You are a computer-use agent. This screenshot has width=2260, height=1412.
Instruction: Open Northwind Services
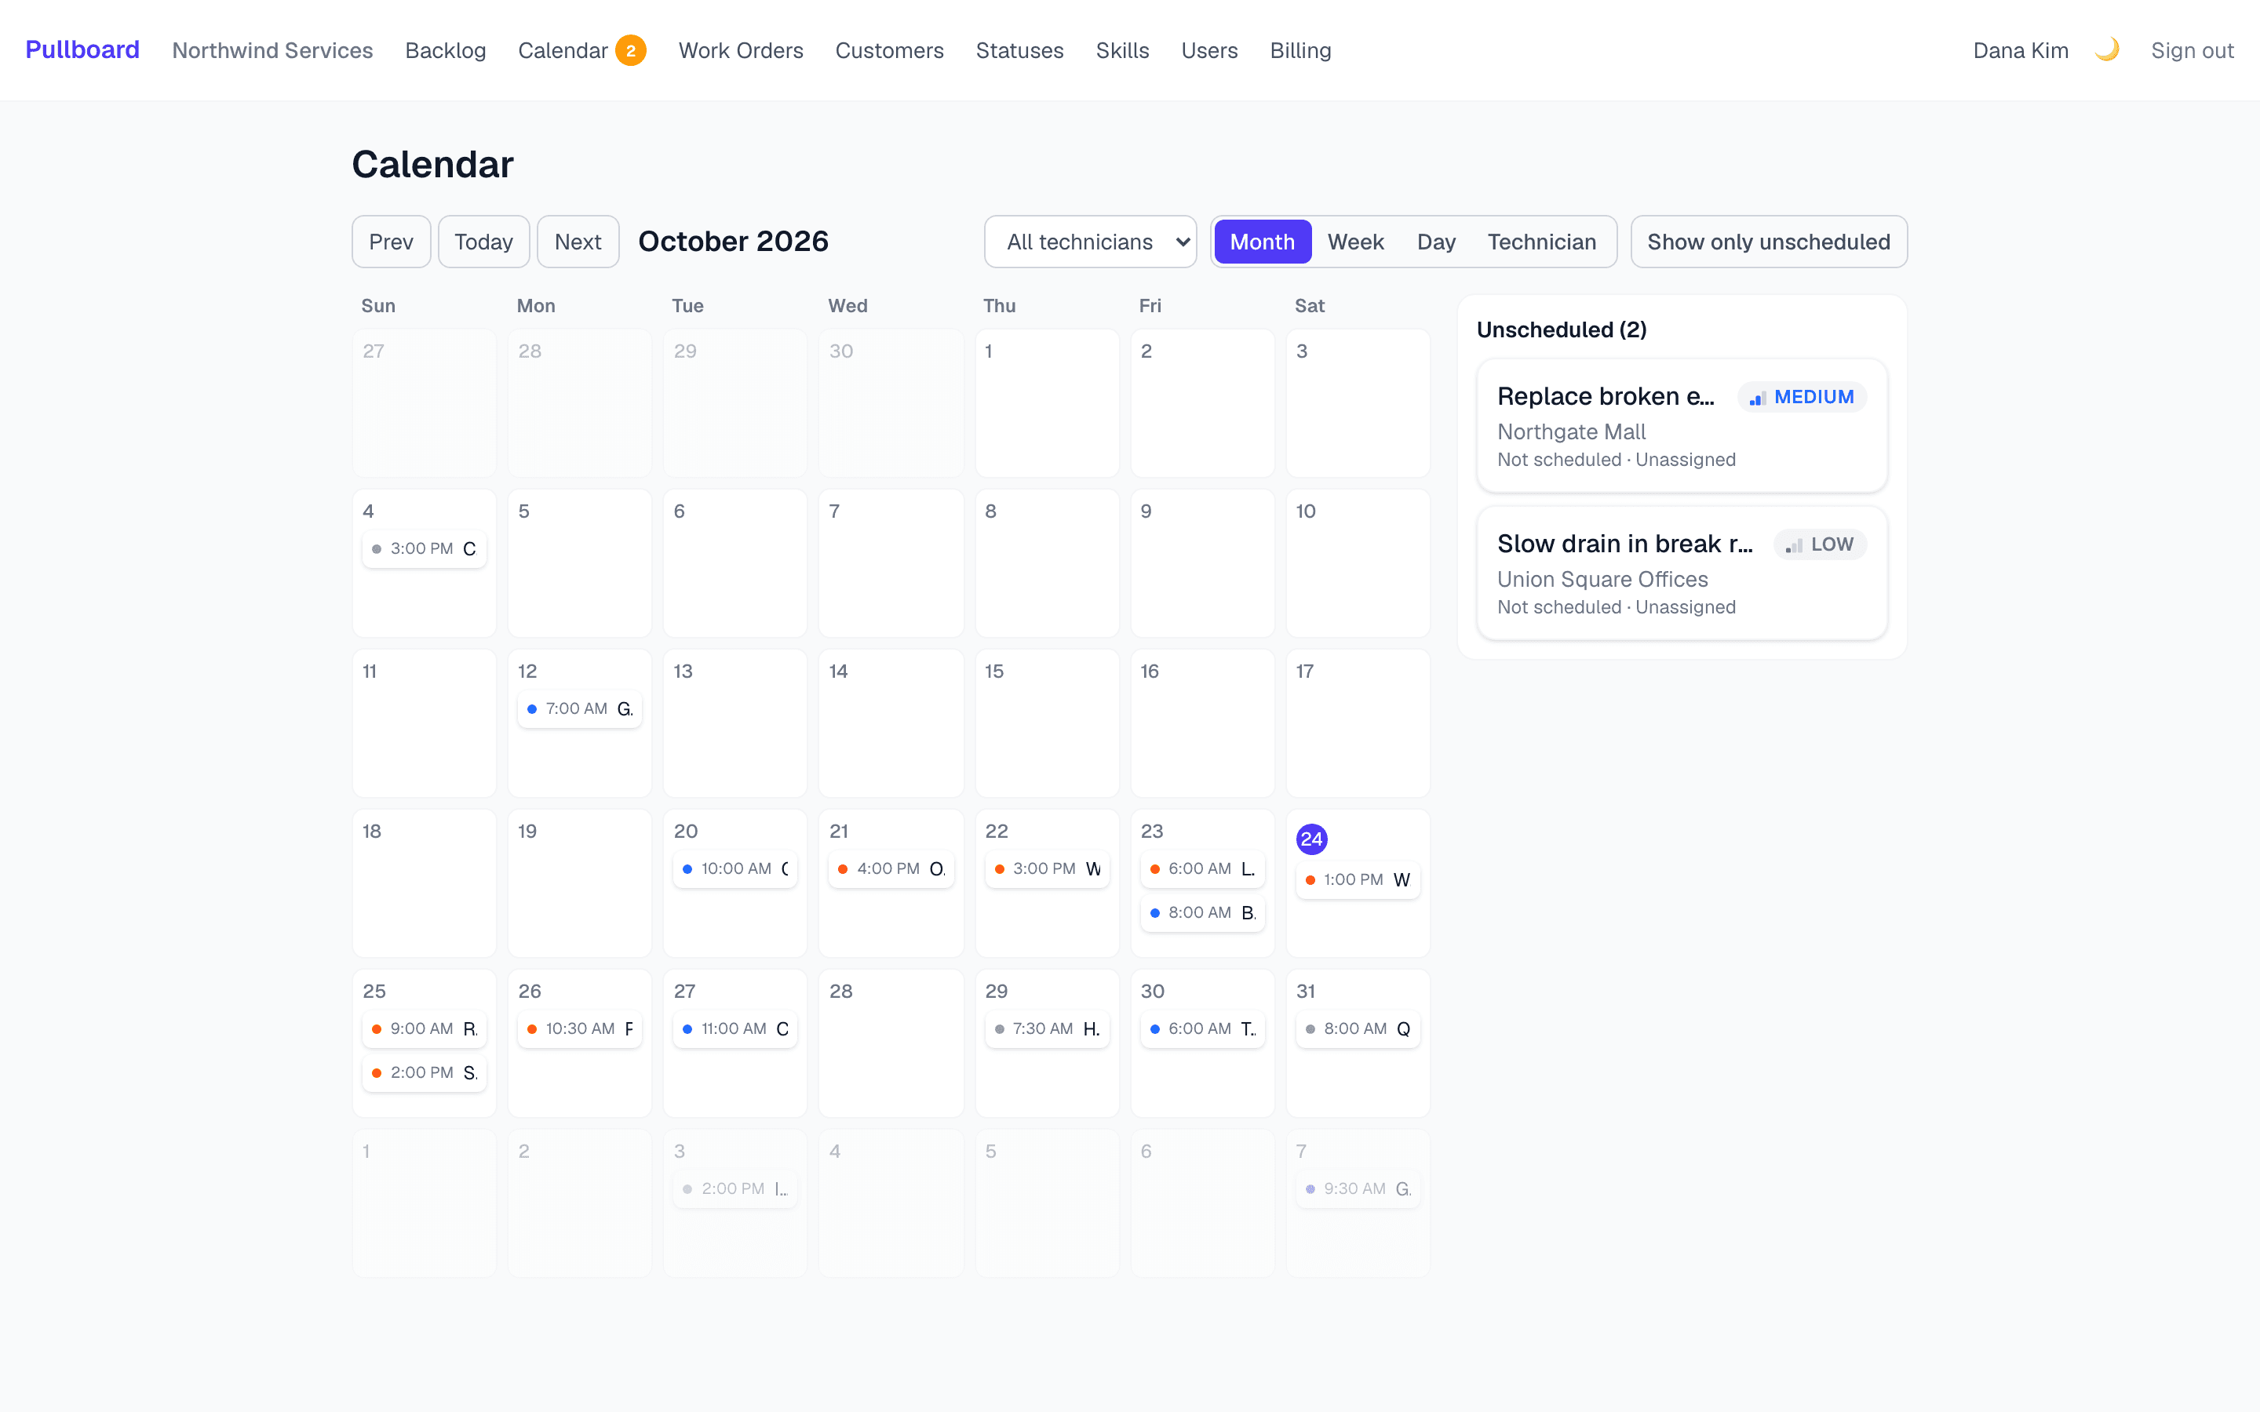click(x=272, y=50)
